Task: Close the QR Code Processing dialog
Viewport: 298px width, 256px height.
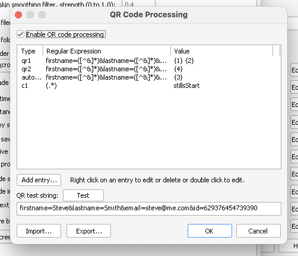Action: point(18,15)
